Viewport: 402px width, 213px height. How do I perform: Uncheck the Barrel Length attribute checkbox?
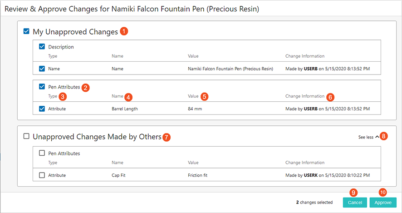click(42, 109)
